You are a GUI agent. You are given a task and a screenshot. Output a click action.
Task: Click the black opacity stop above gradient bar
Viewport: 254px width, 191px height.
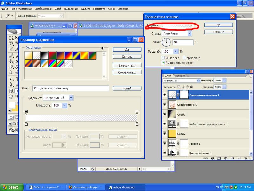click(26, 112)
